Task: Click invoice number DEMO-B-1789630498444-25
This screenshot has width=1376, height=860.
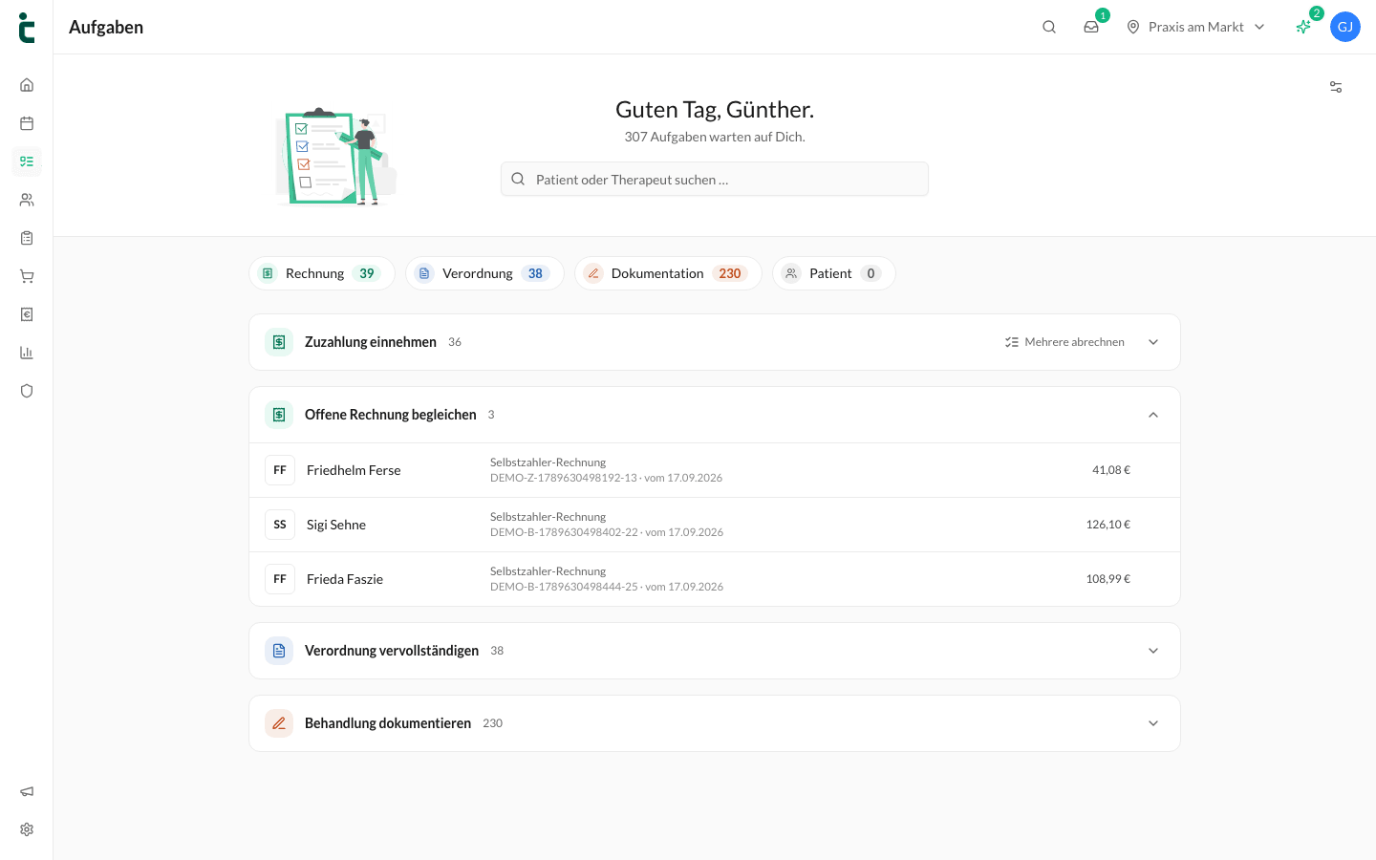Action: tap(564, 587)
